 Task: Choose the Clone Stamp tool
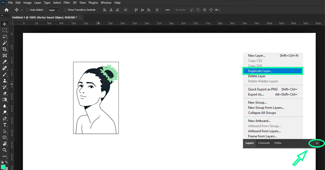click(x=5, y=81)
